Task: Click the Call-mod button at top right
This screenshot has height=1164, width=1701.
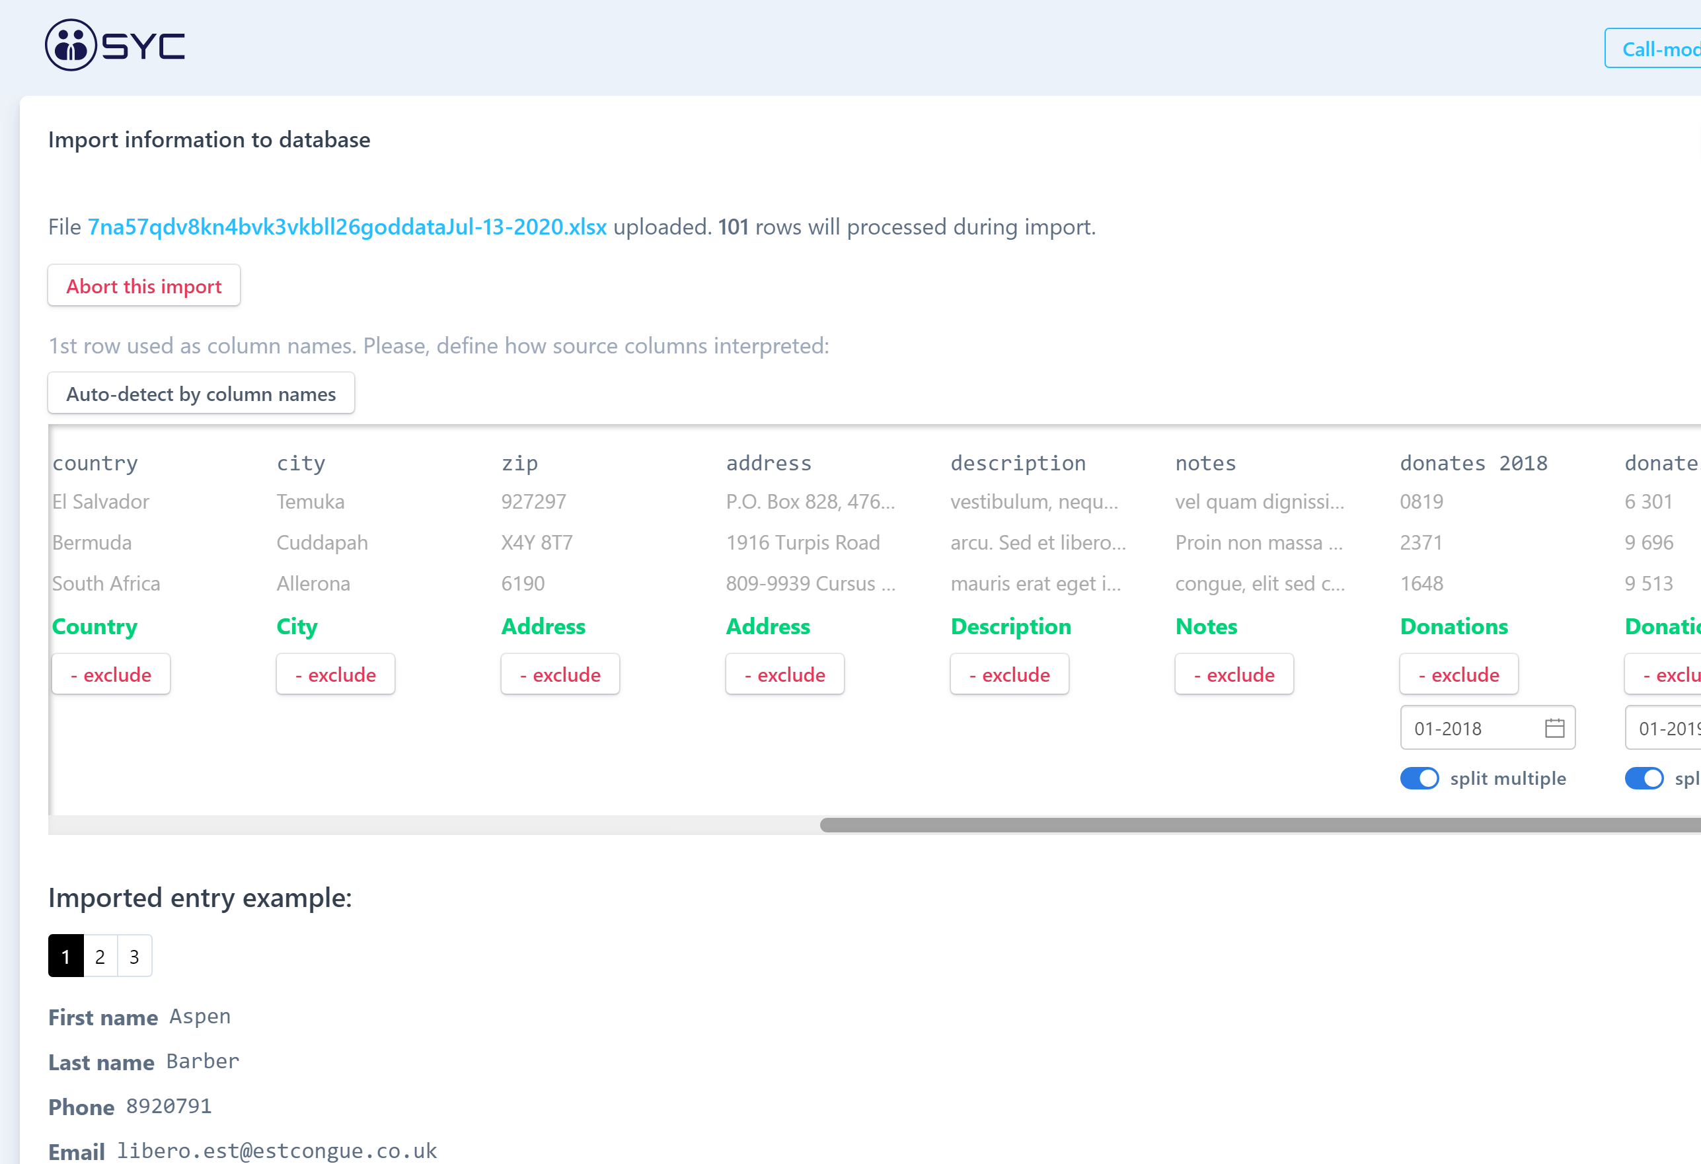Action: tap(1669, 48)
